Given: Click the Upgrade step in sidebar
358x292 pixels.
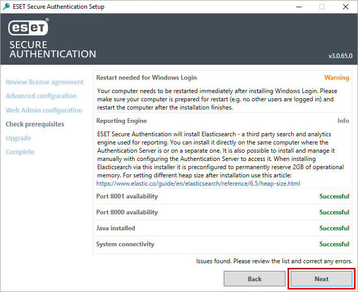Looking at the screenshot, I should click(x=19, y=138).
